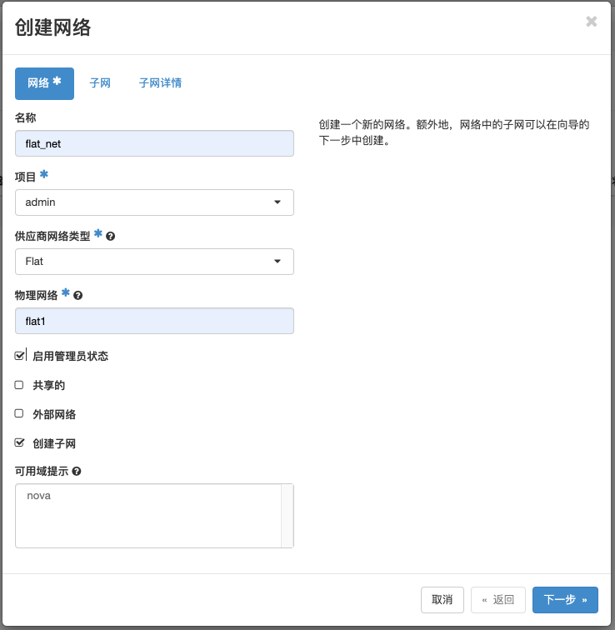Click the help icon next to 供应商网络类型

pyautogui.click(x=111, y=237)
